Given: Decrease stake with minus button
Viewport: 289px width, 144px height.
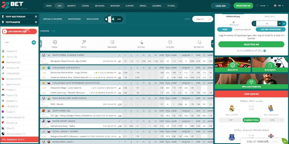Looking at the screenshot, I should (254, 23).
